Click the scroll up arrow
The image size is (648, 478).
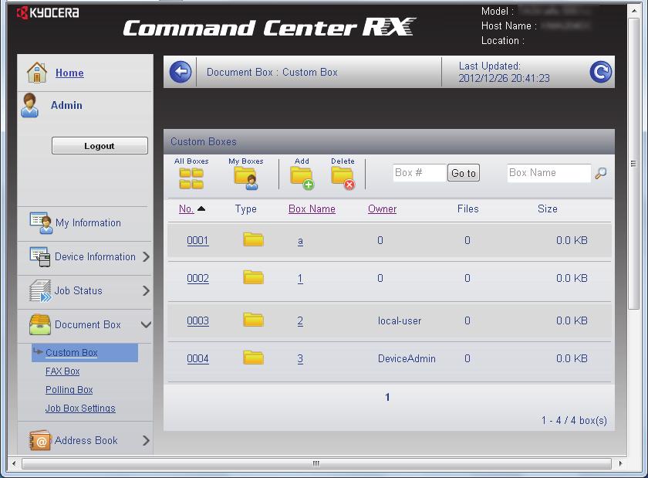click(633, 11)
